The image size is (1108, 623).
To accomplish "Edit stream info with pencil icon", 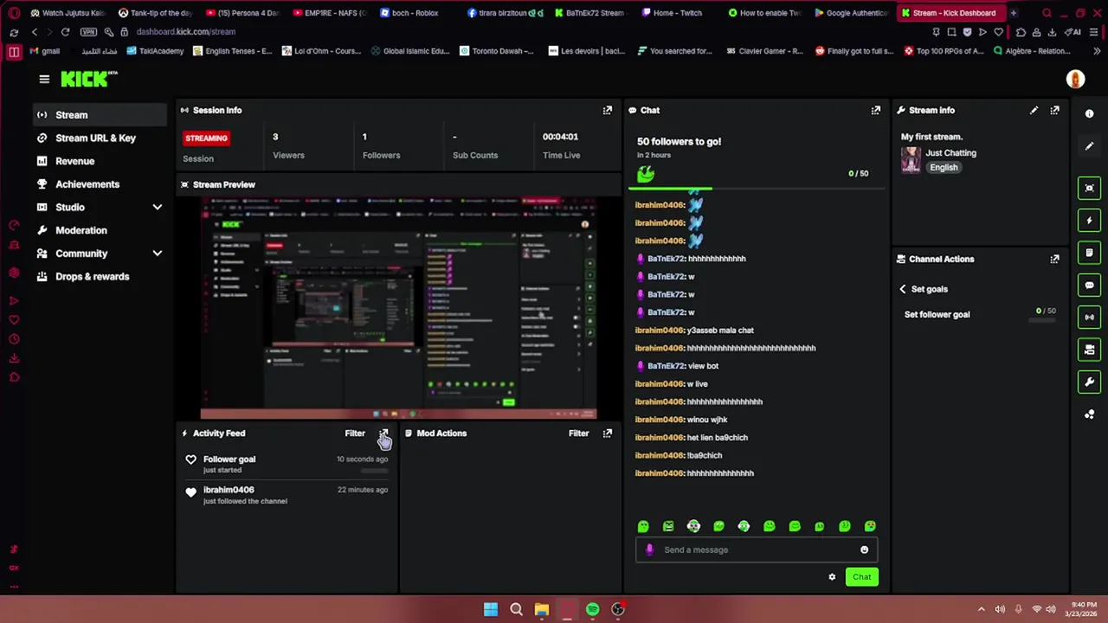I will click(x=1034, y=110).
